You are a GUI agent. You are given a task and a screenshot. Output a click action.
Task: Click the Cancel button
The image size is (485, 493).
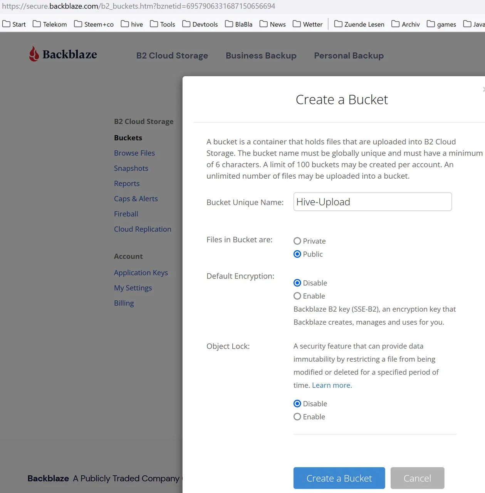click(417, 478)
